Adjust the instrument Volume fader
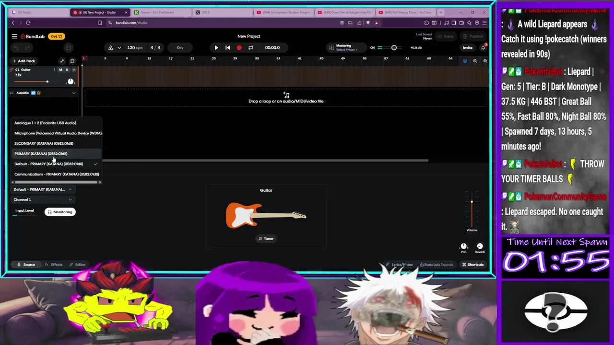 tap(472, 202)
